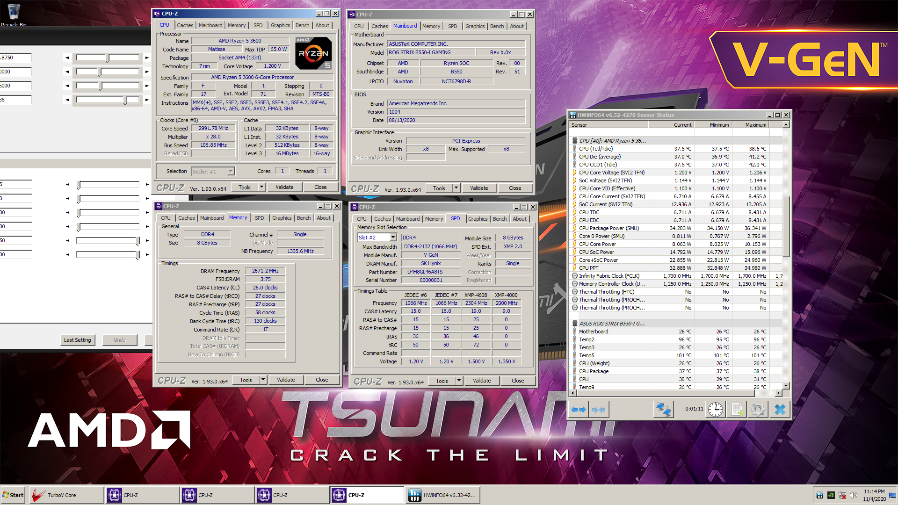Select Bench tab in top-left CPU-Z window
The width and height of the screenshot is (898, 505).
(302, 25)
